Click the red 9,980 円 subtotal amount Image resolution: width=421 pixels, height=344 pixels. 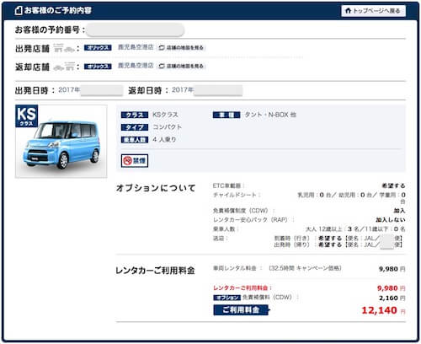click(x=392, y=288)
